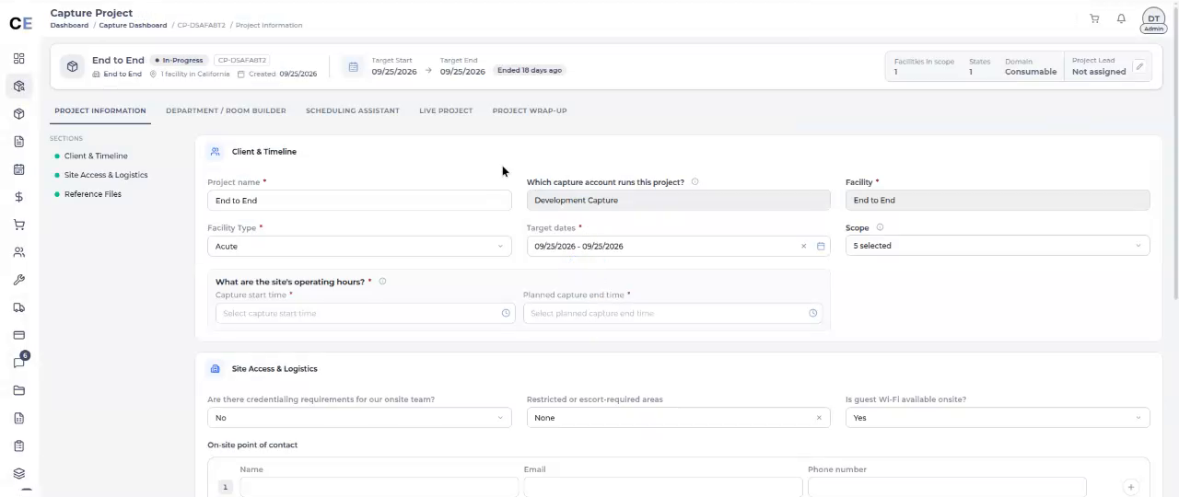Viewport: 1179px width, 497px height.
Task: Open the target dates calendar picker icon
Action: tap(821, 247)
